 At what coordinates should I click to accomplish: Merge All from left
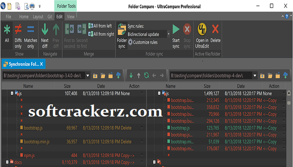tap(100, 26)
